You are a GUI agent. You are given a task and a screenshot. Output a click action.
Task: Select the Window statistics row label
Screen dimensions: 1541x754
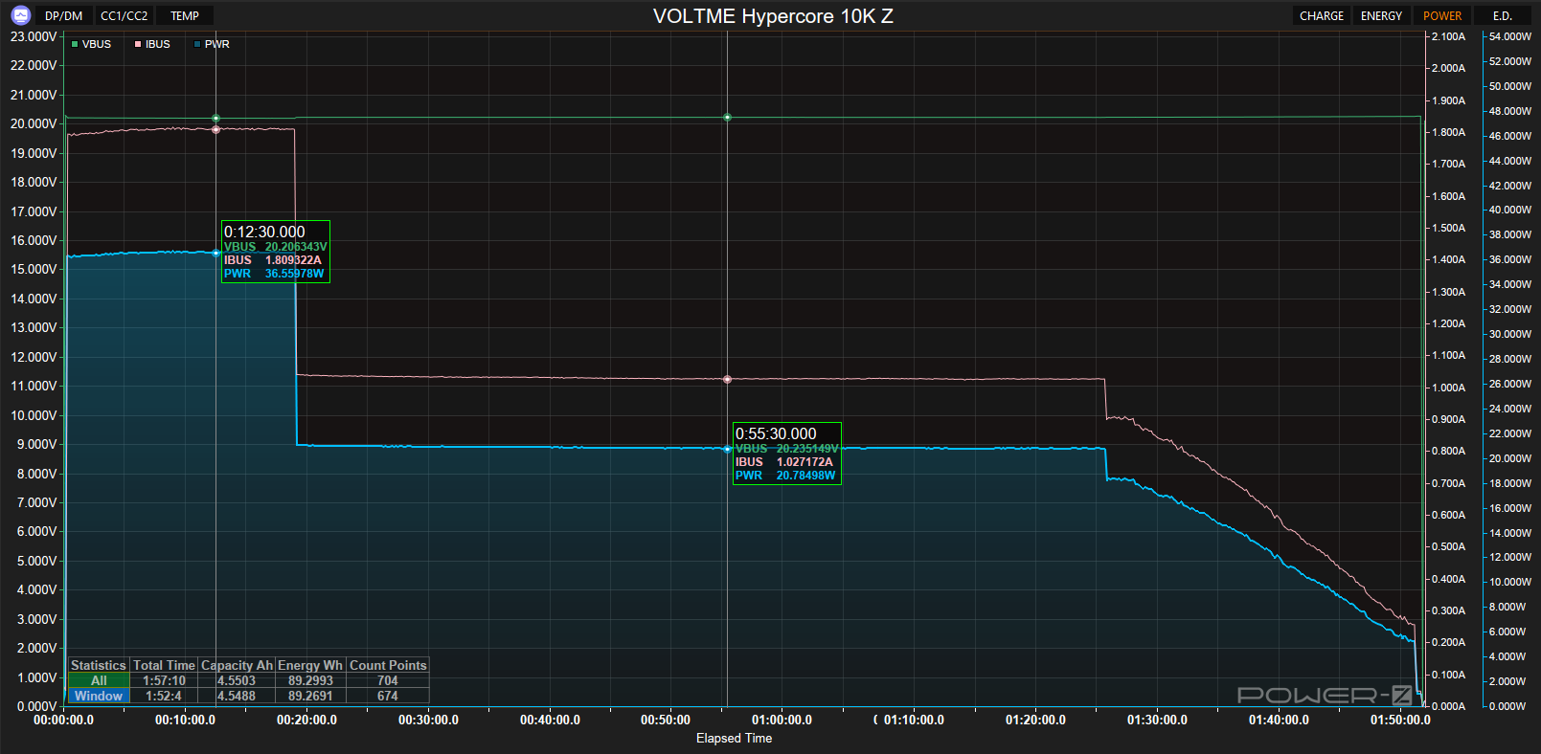pos(99,697)
